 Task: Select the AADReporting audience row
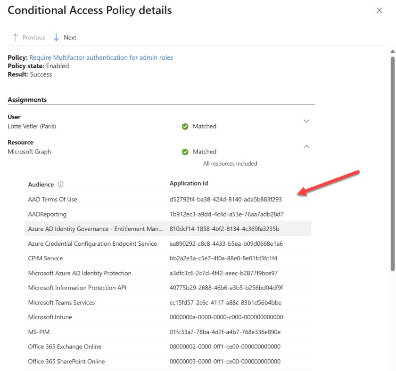[x=168, y=214]
